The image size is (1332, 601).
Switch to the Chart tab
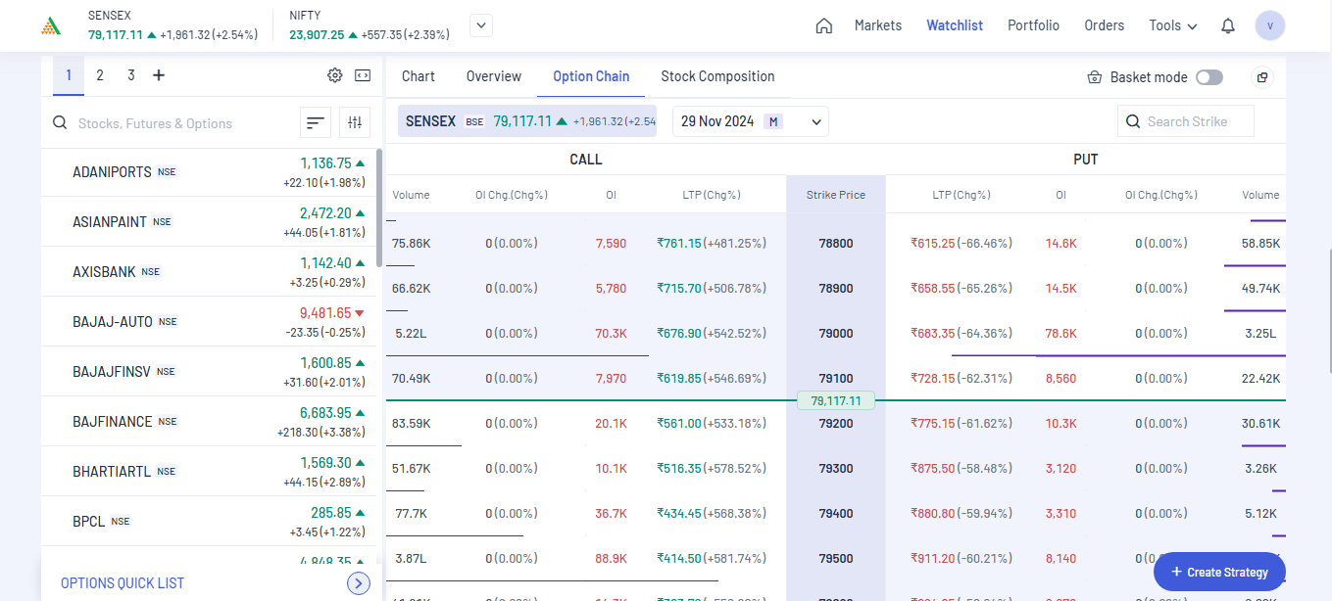tap(418, 76)
